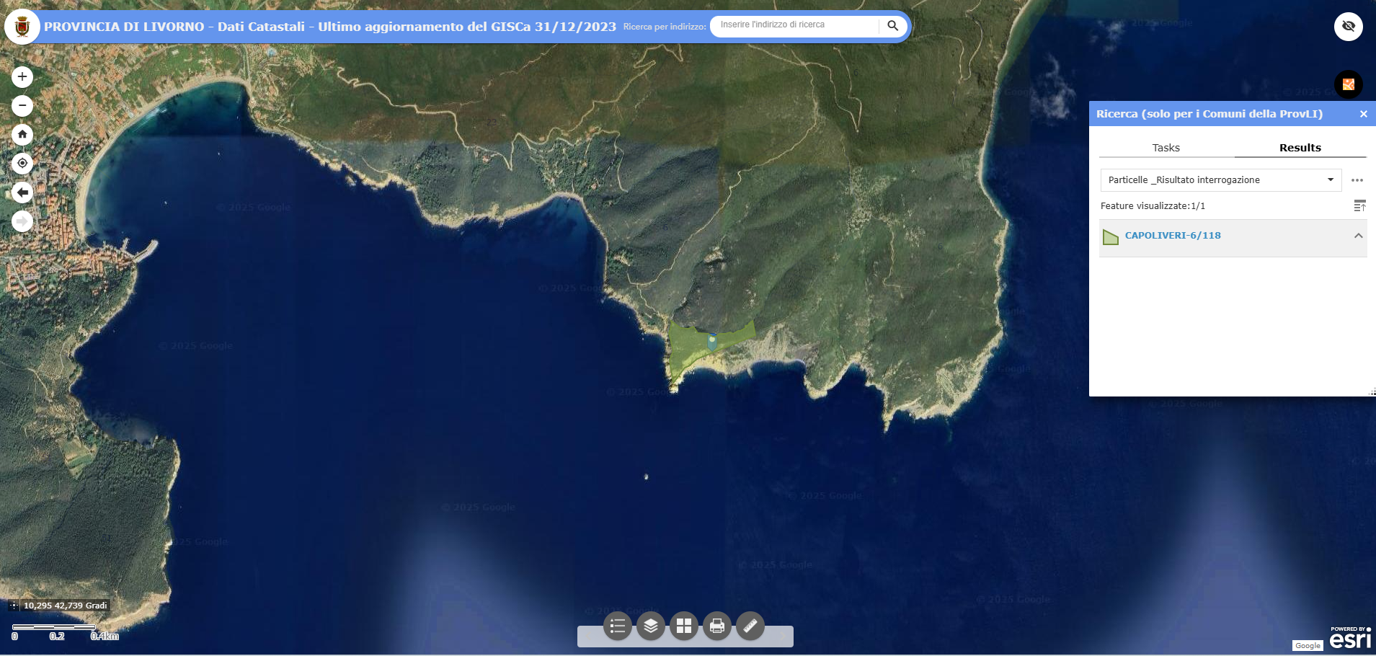1376x656 pixels.
Task: Select the Results tab
Action: [x=1300, y=148]
